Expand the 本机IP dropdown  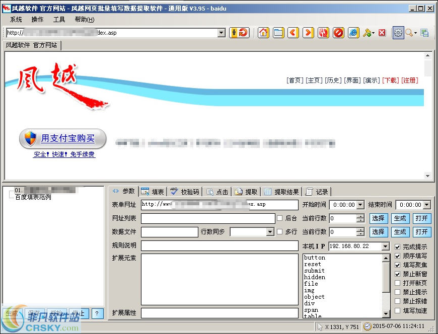[x=386, y=246]
